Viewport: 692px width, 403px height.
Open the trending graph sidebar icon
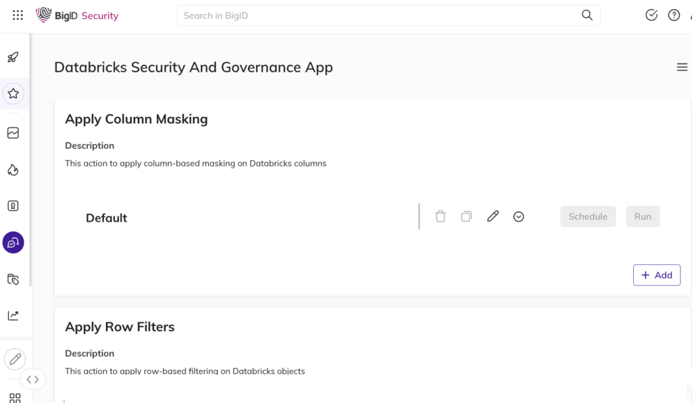pyautogui.click(x=14, y=315)
